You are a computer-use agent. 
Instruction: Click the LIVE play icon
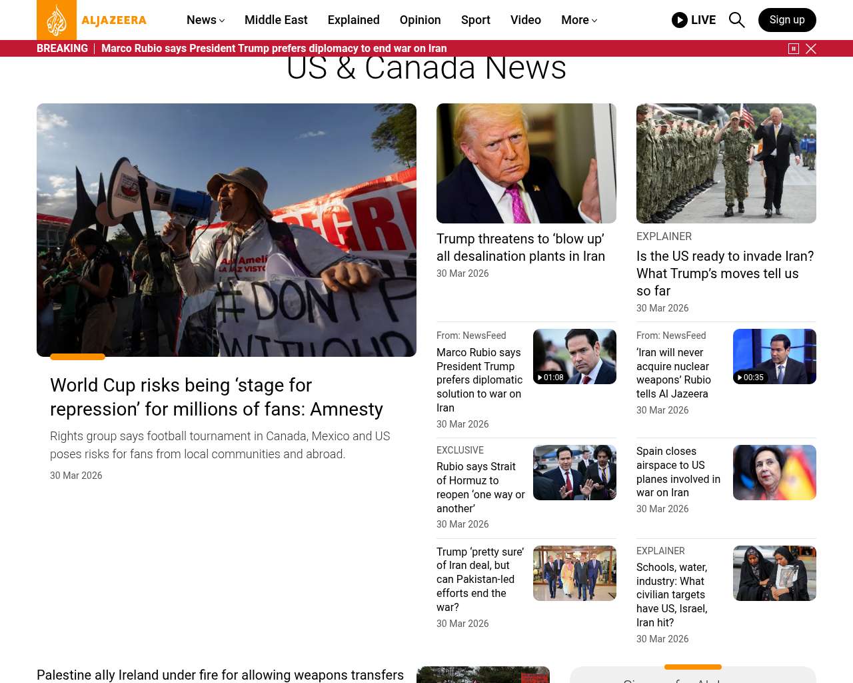click(x=680, y=20)
